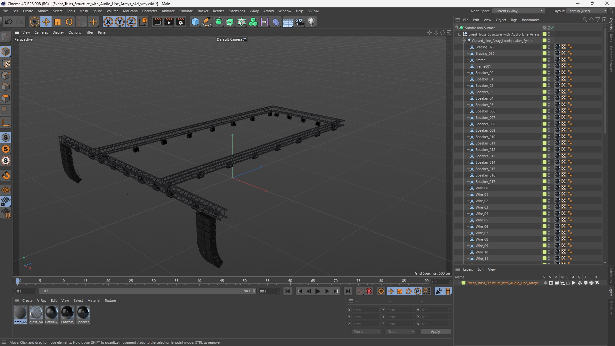
Task: Click Enable Snap S icon
Action: coord(6,137)
